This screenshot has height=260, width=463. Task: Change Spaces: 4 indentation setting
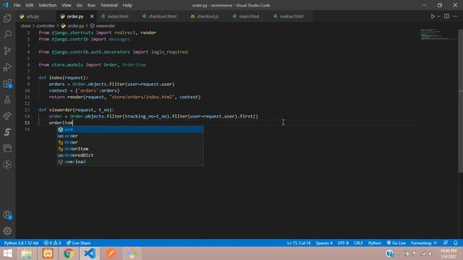coord(324,243)
